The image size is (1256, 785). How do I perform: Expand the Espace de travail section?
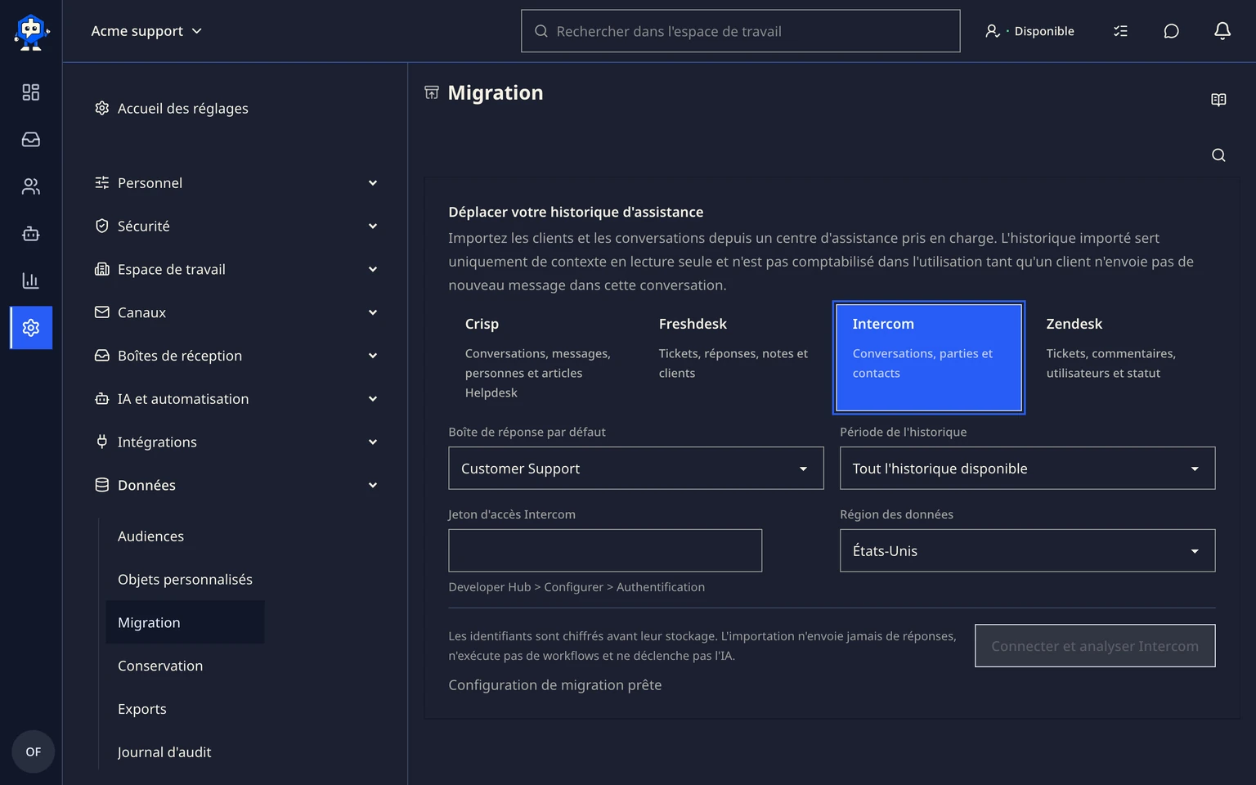(x=235, y=270)
